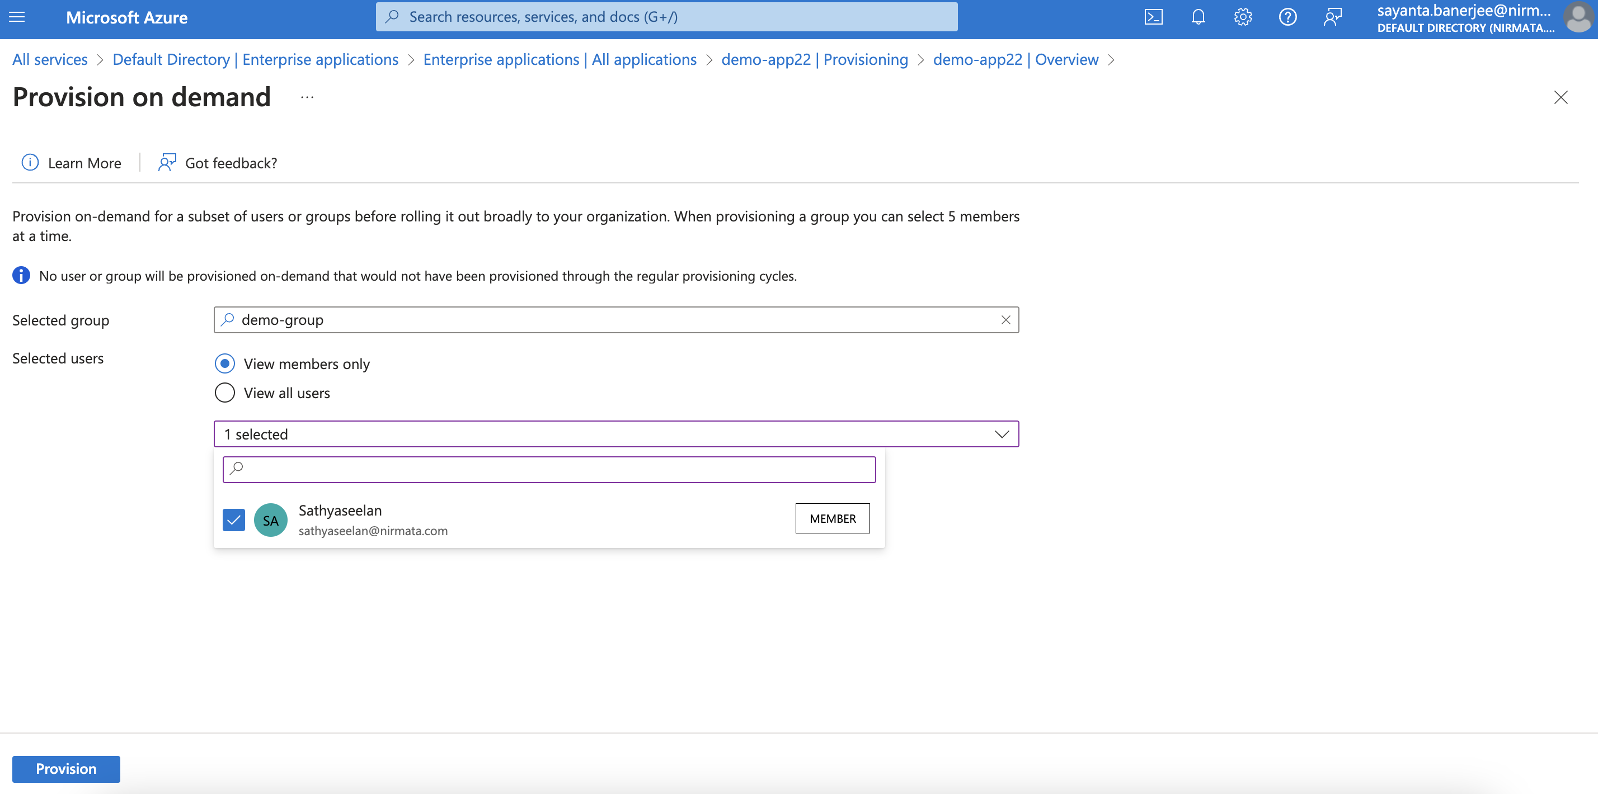1598x794 pixels.
Task: Go to demo-app22 Provisioning breadcrumb
Action: pos(815,59)
